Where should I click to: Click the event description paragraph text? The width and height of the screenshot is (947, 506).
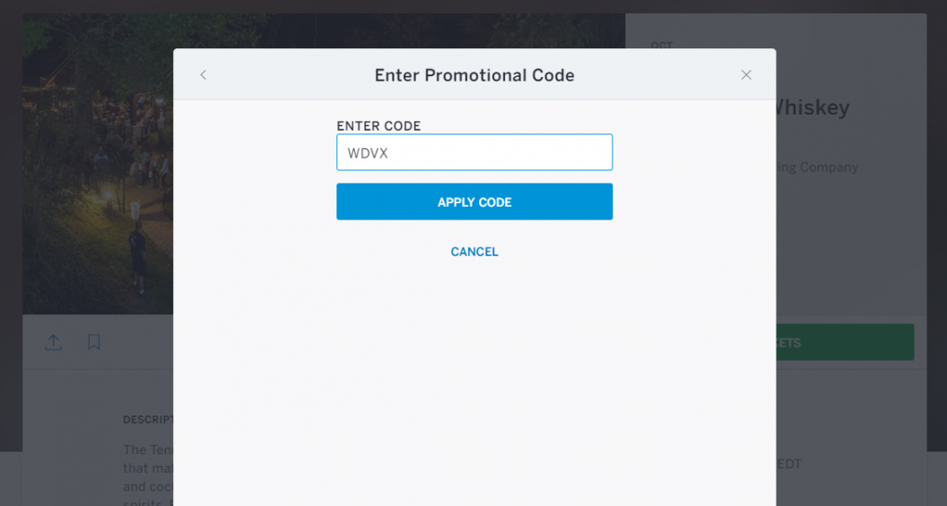coord(147,468)
